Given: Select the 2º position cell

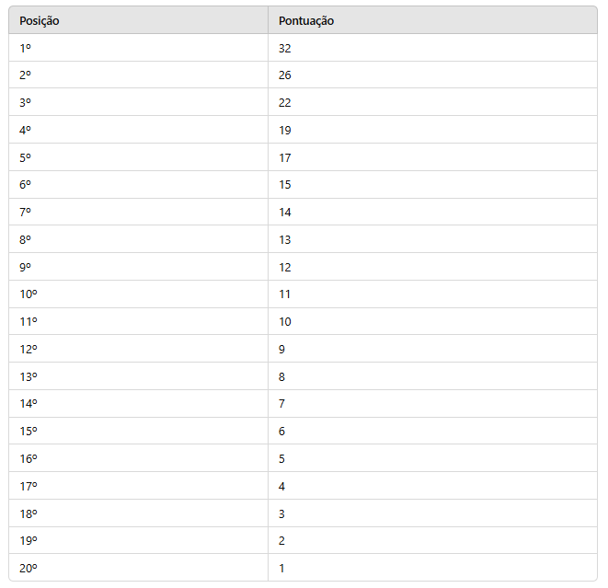Looking at the screenshot, I should click(x=25, y=75).
